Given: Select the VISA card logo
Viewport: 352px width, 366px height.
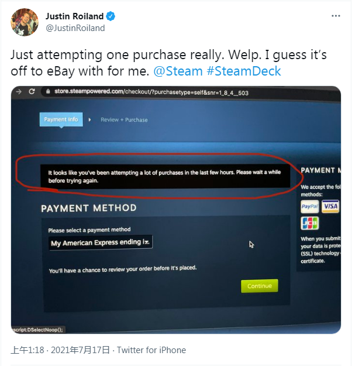Looking at the screenshot, I should tap(330, 206).
